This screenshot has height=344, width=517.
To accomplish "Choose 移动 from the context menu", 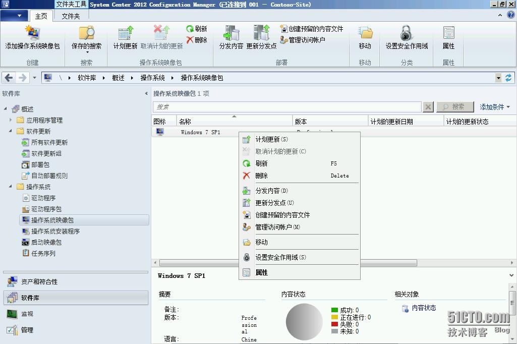I will [300, 242].
